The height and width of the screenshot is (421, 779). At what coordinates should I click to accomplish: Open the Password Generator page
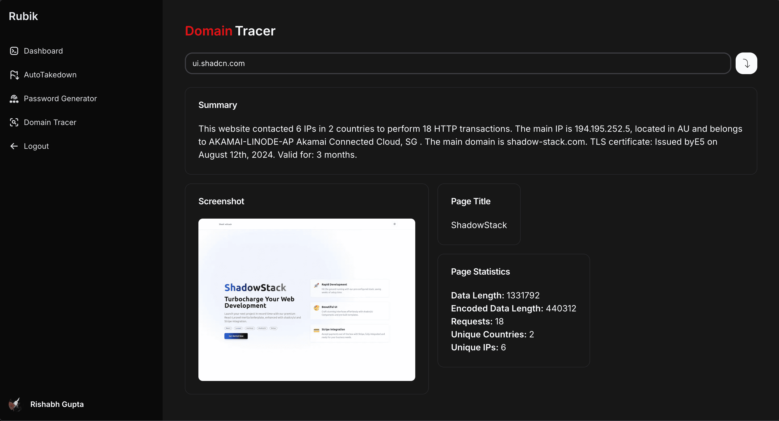[60, 99]
